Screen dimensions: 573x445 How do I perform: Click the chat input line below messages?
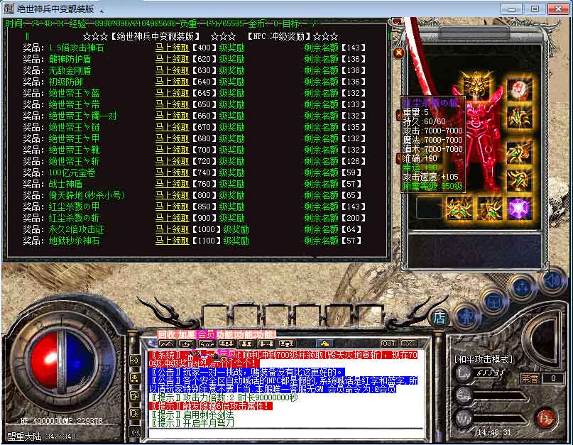[285, 432]
